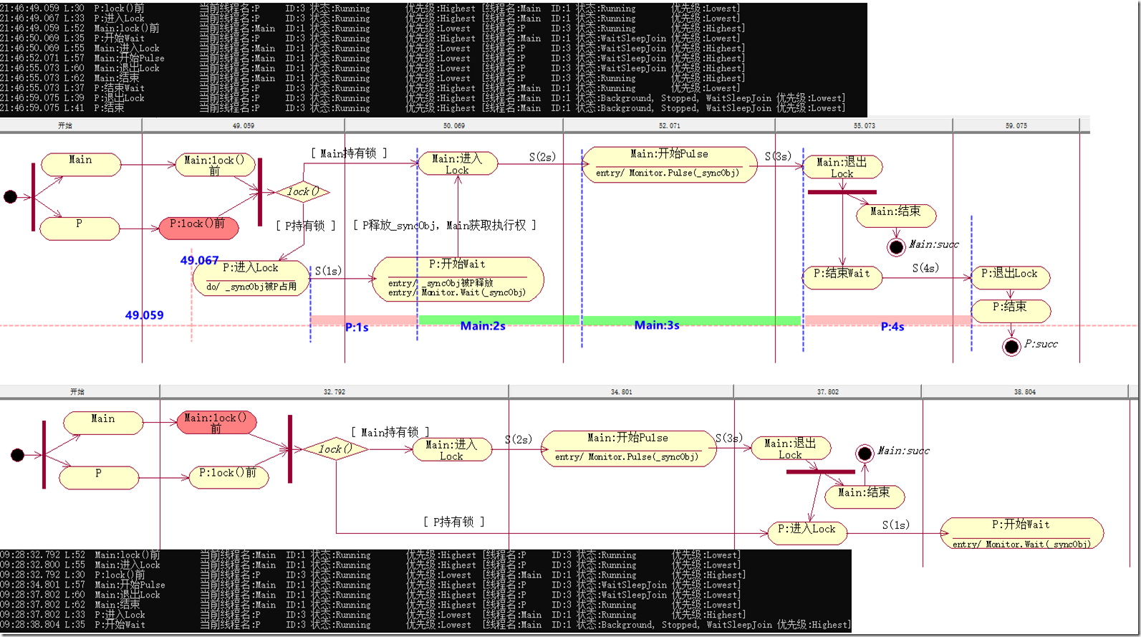Select the P:结束 activity node
Image resolution: width=1141 pixels, height=637 pixels.
tap(1010, 311)
